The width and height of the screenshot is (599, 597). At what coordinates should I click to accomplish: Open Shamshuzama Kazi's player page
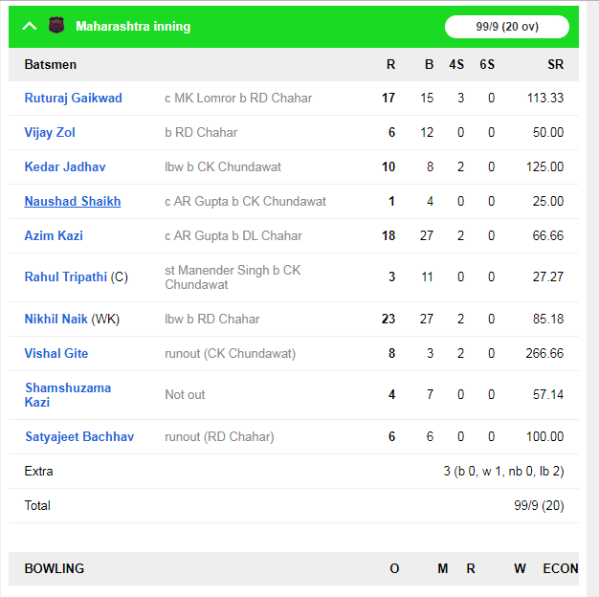click(x=68, y=395)
